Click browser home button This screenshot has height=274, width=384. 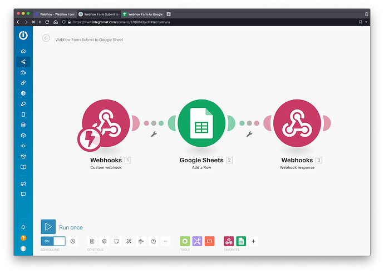tap(56, 22)
